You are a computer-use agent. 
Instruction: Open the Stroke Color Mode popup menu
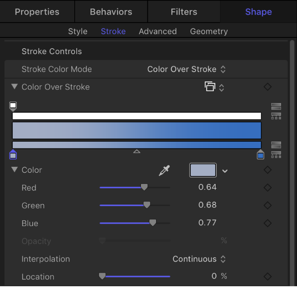click(186, 69)
